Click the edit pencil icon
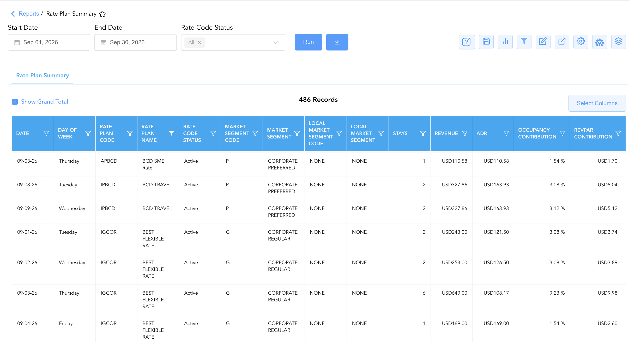Viewport: 629px width, 342px height. tap(543, 42)
